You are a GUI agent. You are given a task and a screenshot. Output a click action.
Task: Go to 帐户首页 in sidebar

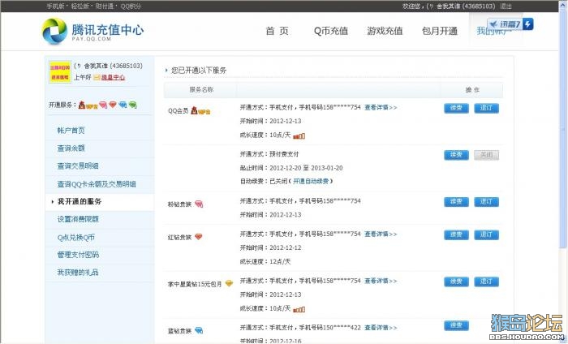pyautogui.click(x=71, y=131)
